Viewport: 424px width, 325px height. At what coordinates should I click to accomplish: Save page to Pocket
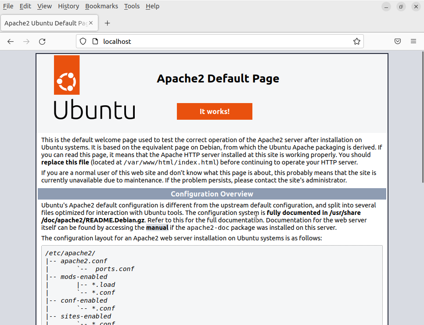[x=398, y=41]
